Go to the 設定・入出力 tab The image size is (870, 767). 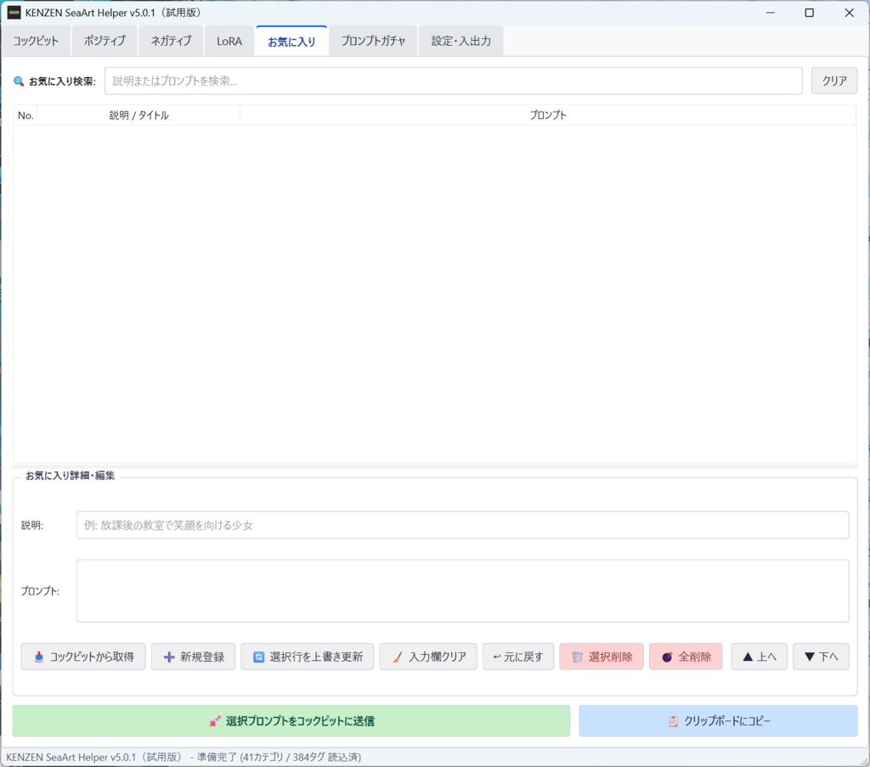[x=461, y=41]
